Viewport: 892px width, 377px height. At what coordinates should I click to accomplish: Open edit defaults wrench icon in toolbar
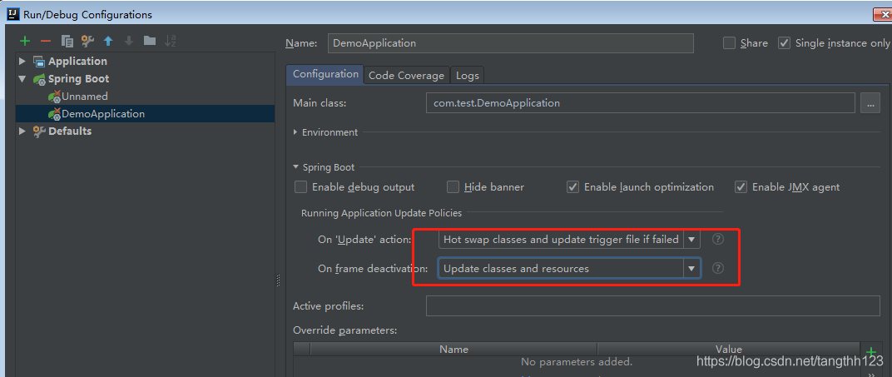coord(87,41)
